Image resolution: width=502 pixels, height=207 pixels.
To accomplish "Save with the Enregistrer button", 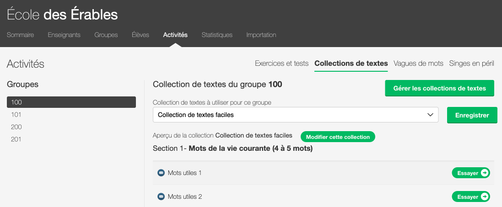I will tap(471, 115).
